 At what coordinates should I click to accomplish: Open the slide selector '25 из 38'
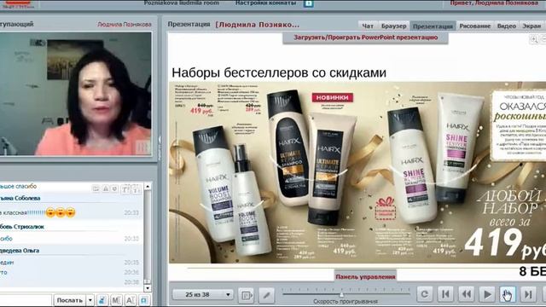[x=203, y=294]
